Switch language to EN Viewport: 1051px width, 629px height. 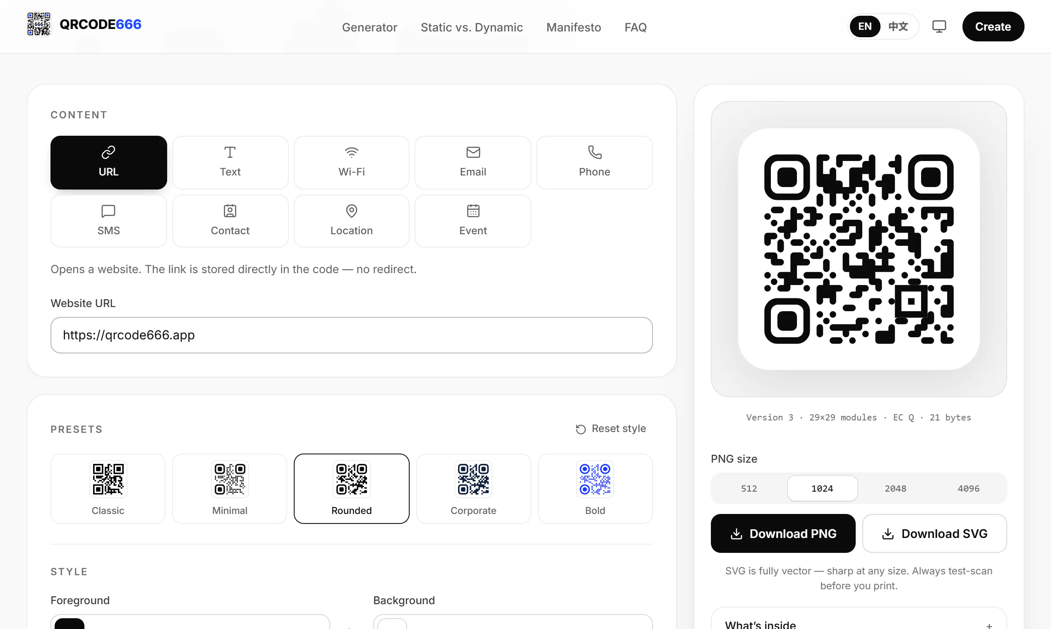[865, 26]
